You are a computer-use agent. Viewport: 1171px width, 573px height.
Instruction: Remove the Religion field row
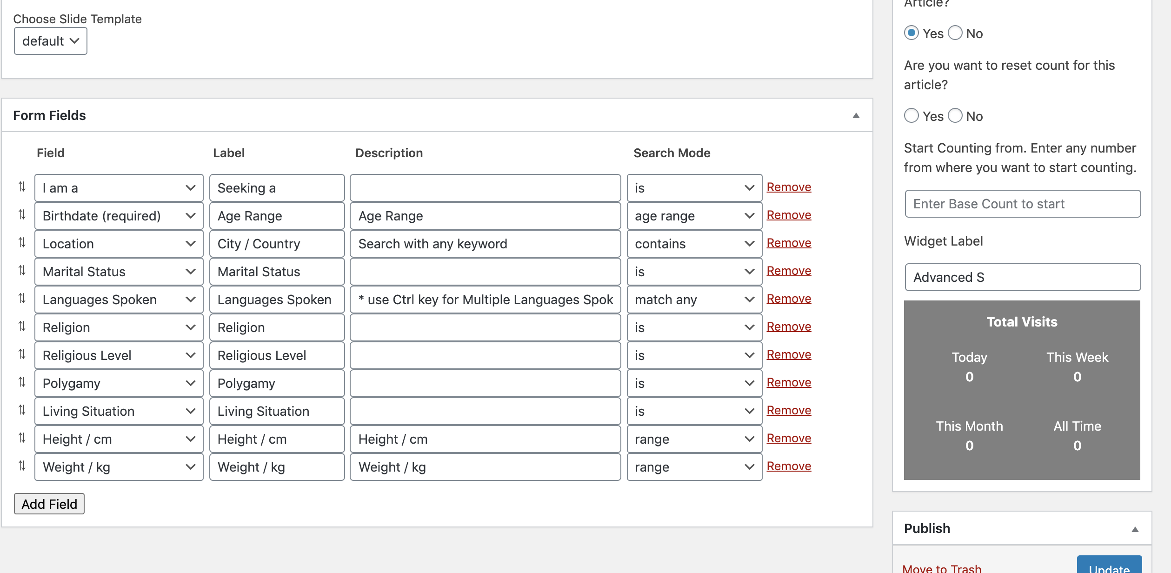point(789,326)
